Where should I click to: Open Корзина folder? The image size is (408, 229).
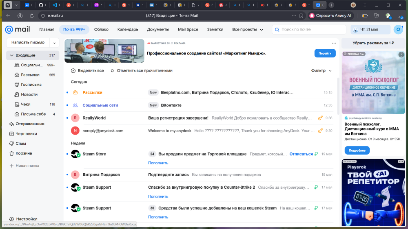pyautogui.click(x=24, y=153)
